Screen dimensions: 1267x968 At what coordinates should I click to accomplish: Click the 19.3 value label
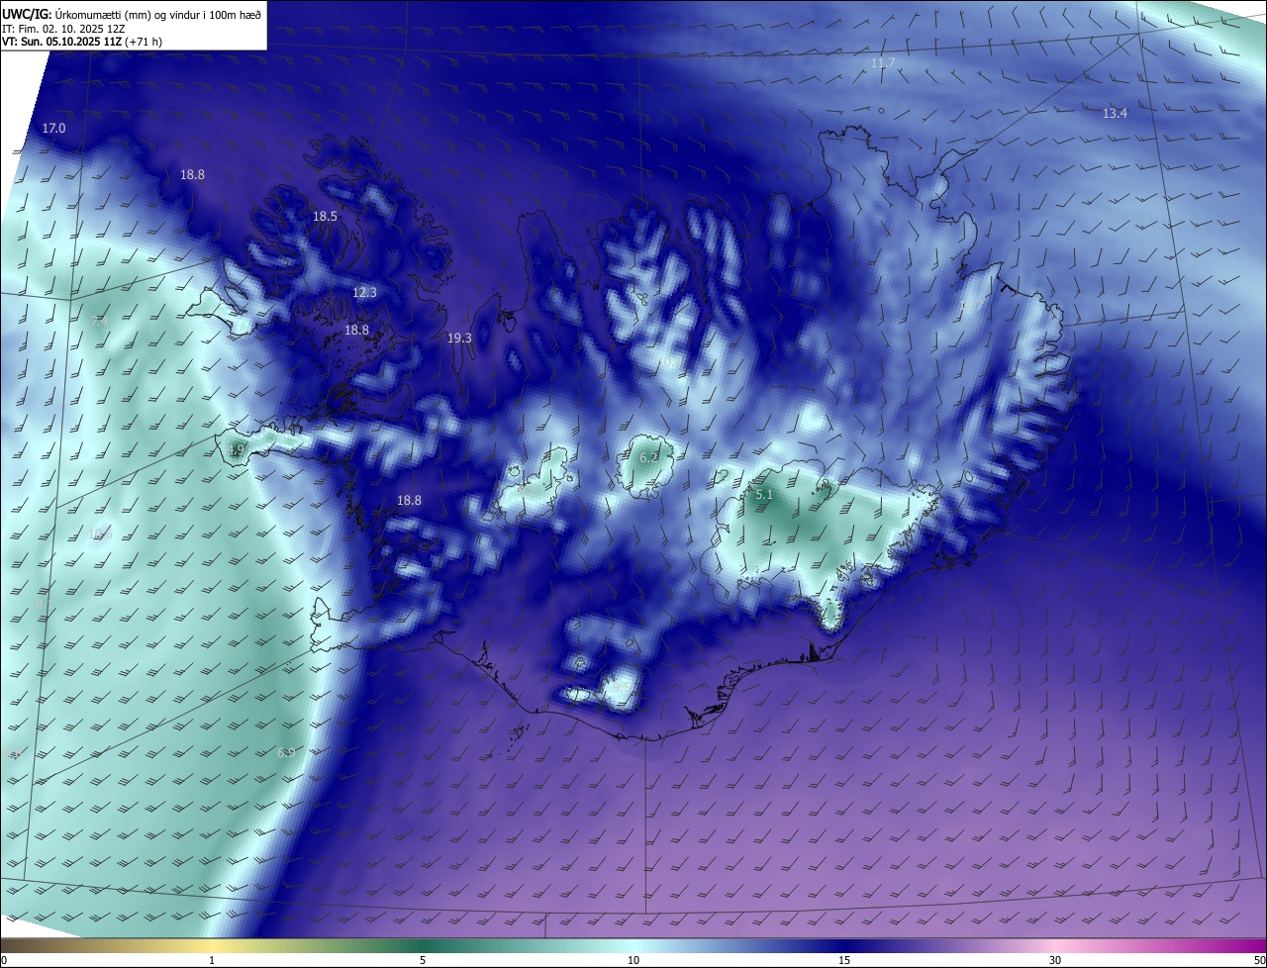(x=459, y=339)
